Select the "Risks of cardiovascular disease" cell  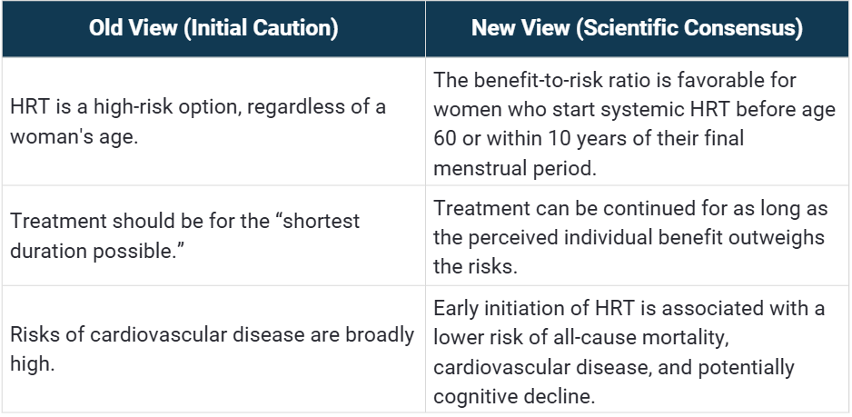pos(213,349)
